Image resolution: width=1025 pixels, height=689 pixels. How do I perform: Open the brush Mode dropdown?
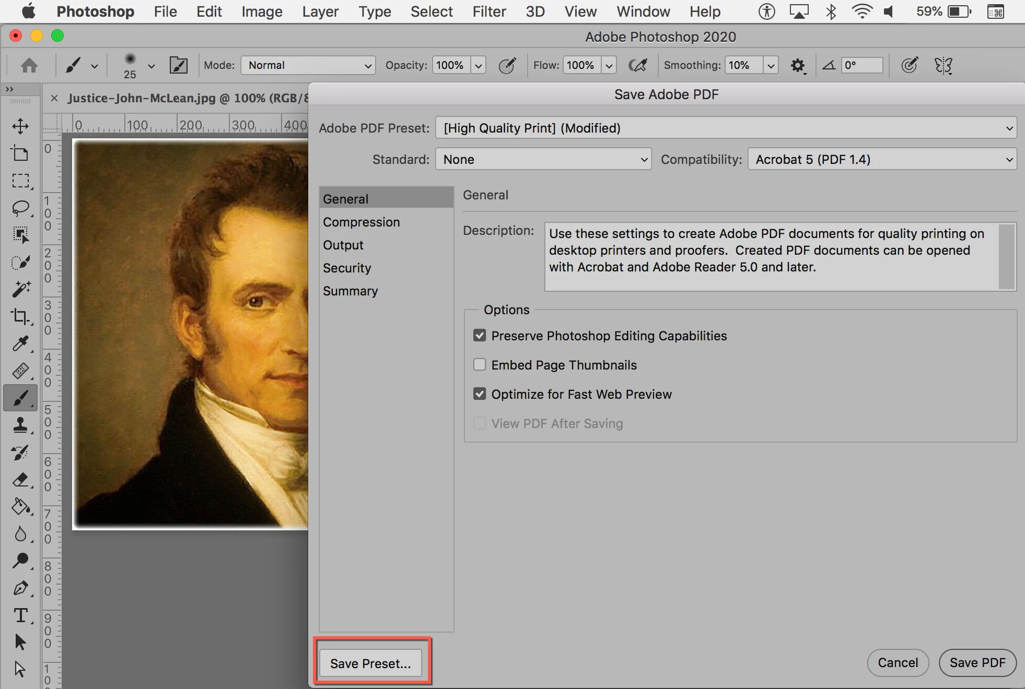(308, 65)
